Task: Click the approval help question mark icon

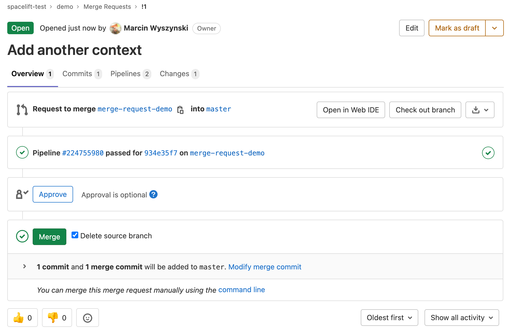Action: (x=153, y=194)
